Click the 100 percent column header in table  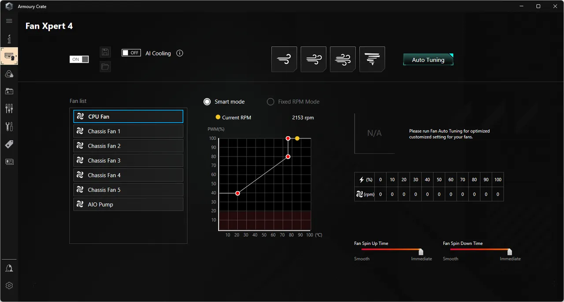pyautogui.click(x=498, y=180)
